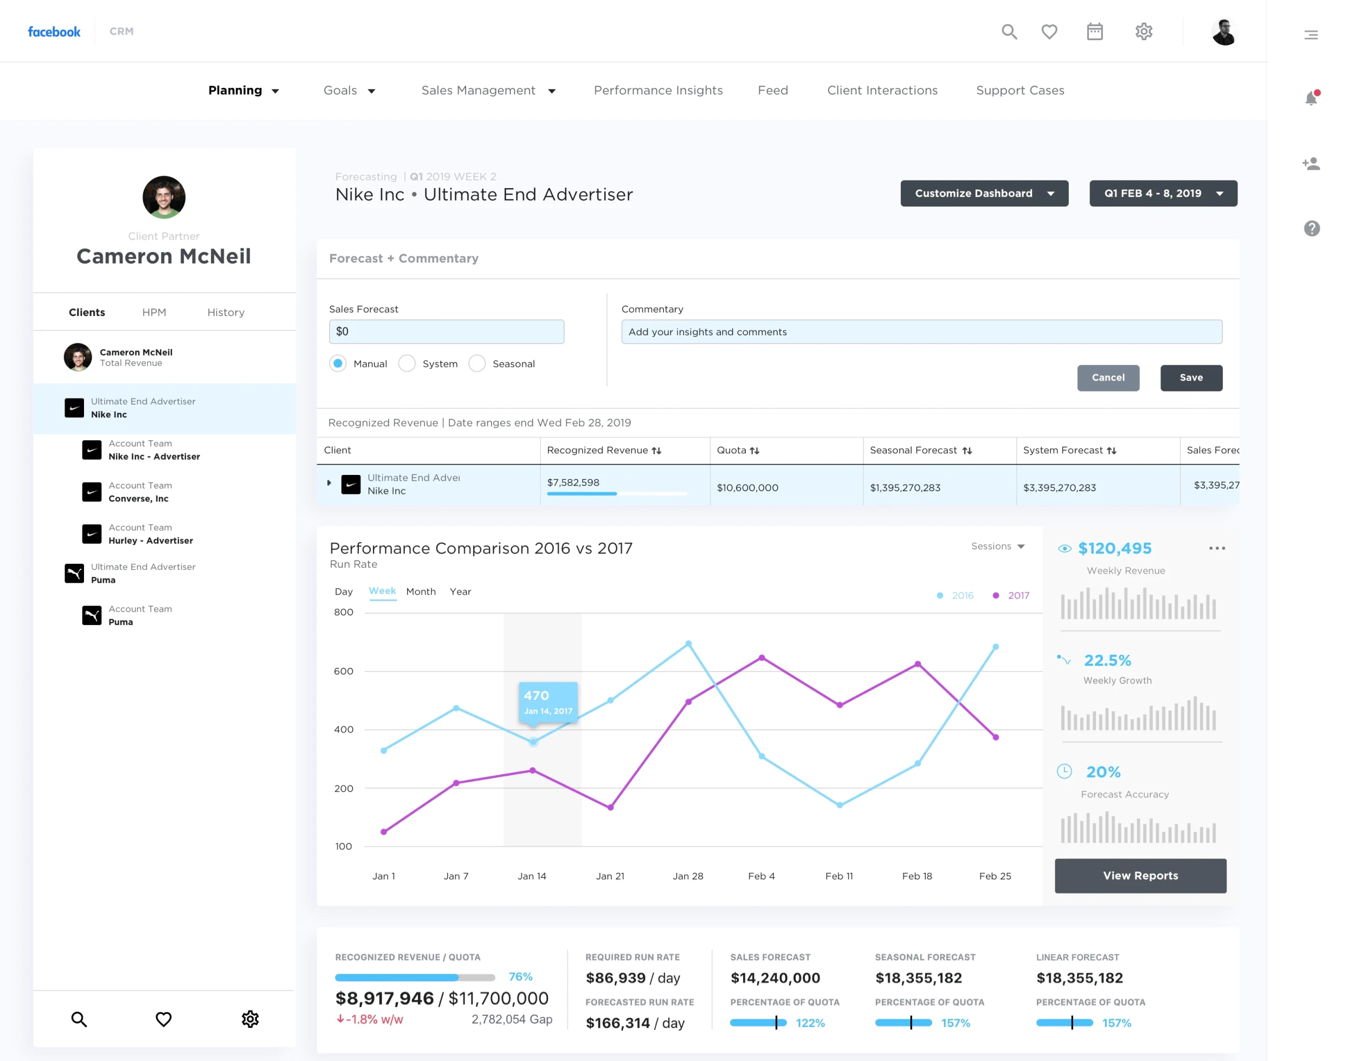
Task: Click the View Reports button
Action: coord(1140,876)
